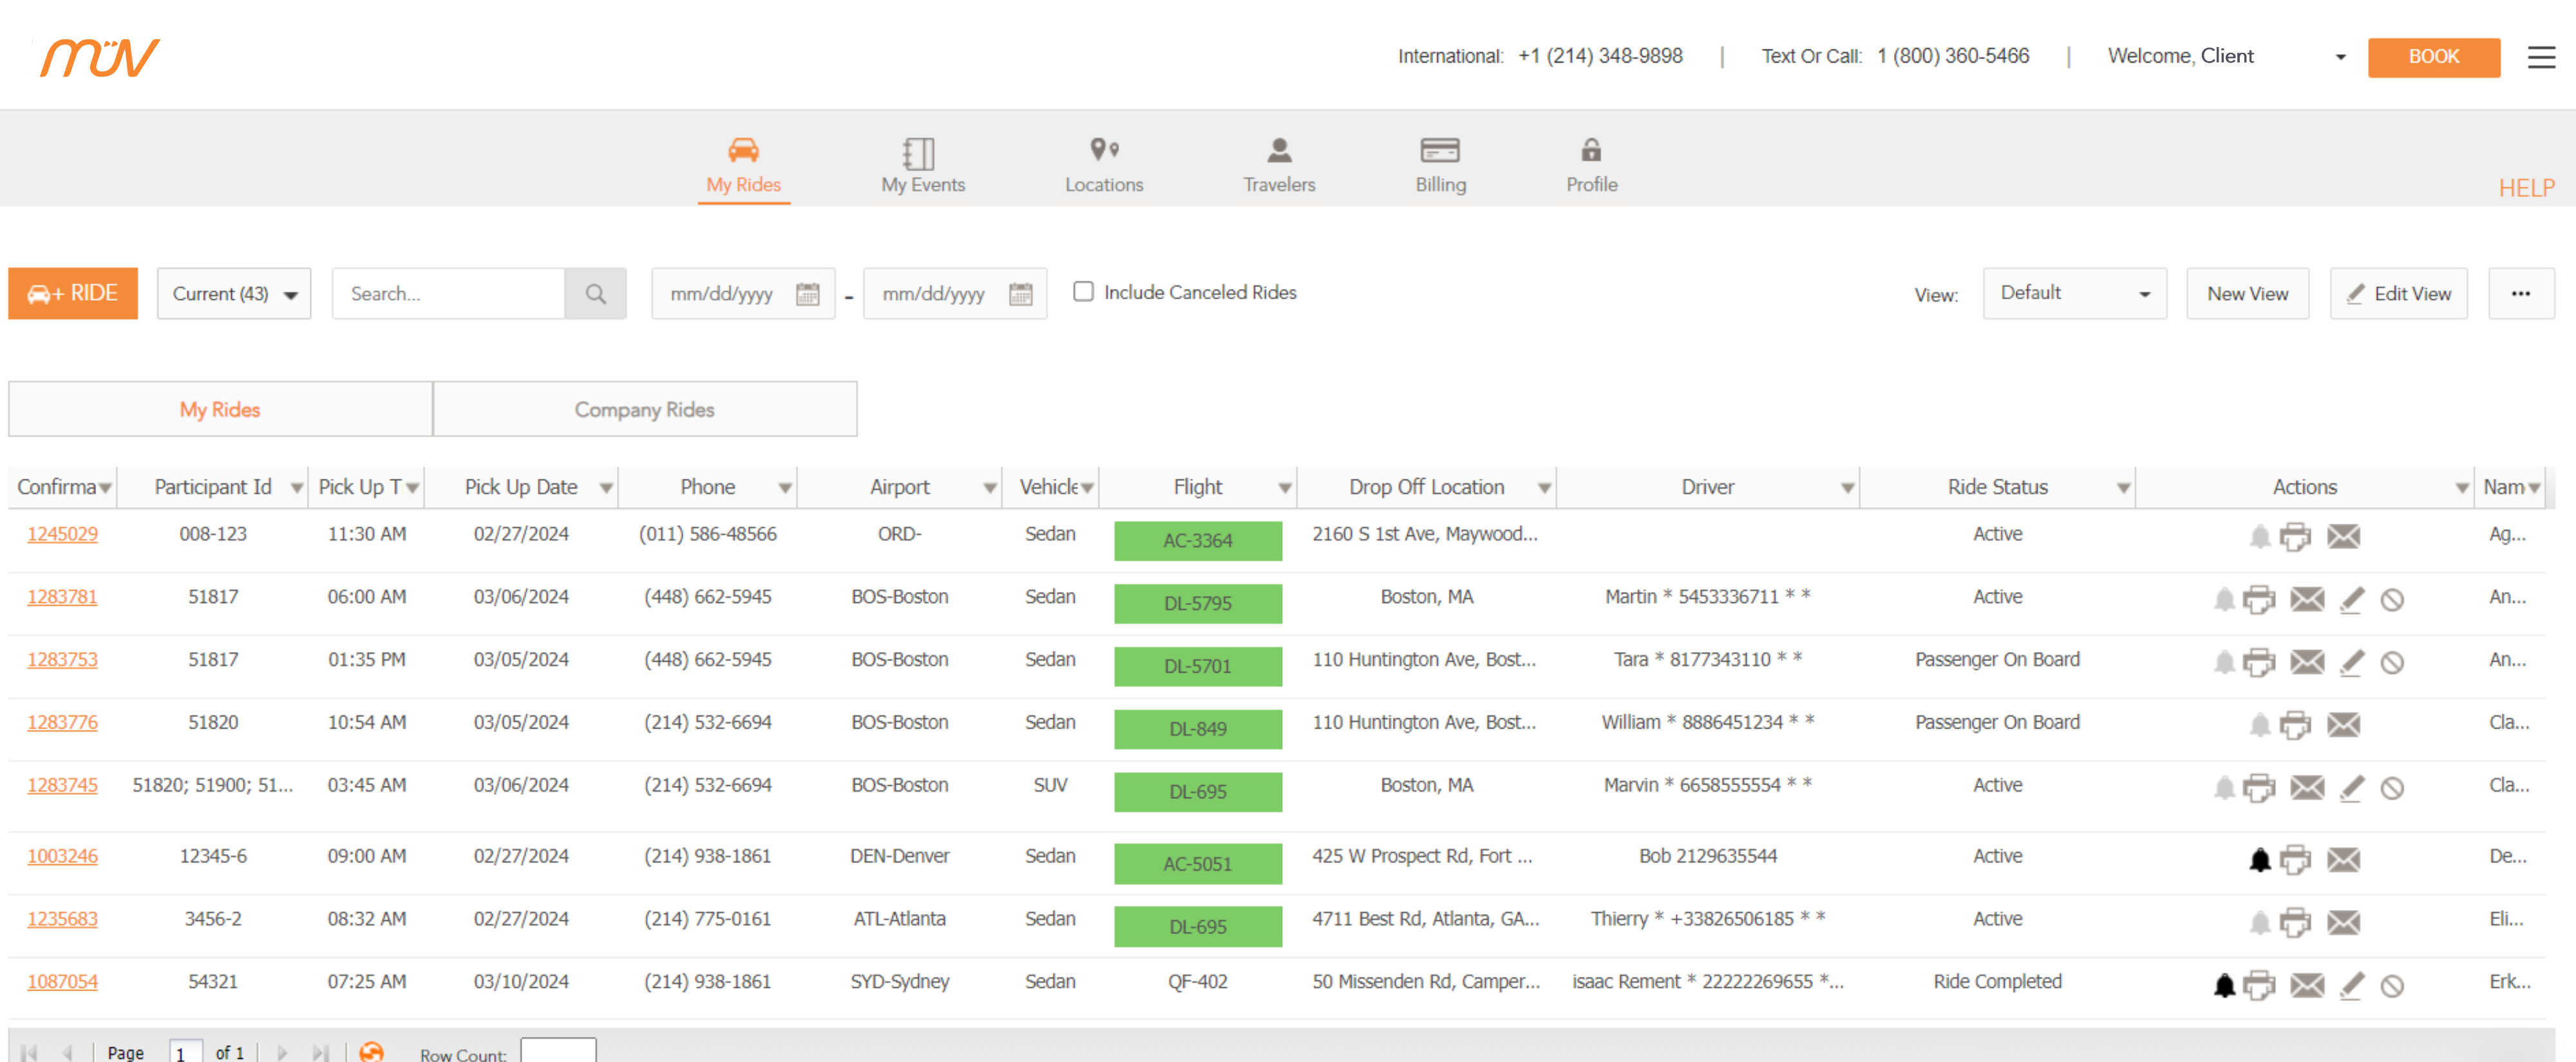Open the Profile section

click(x=1591, y=166)
